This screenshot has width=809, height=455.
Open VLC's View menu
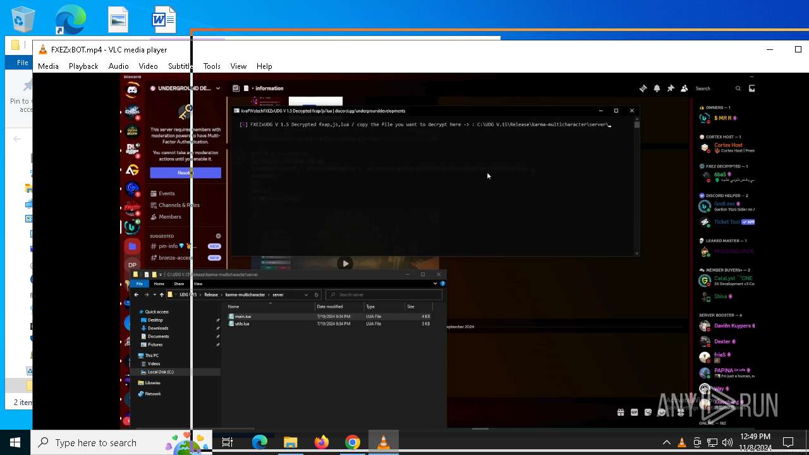click(x=238, y=66)
